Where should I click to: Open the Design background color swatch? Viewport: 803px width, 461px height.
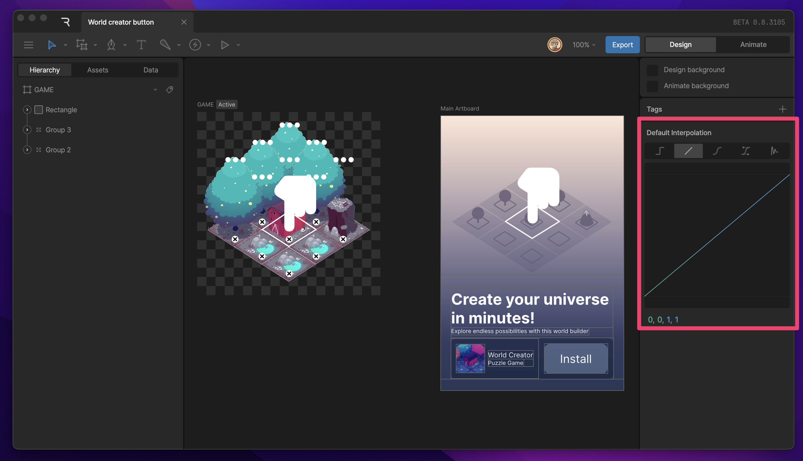652,70
